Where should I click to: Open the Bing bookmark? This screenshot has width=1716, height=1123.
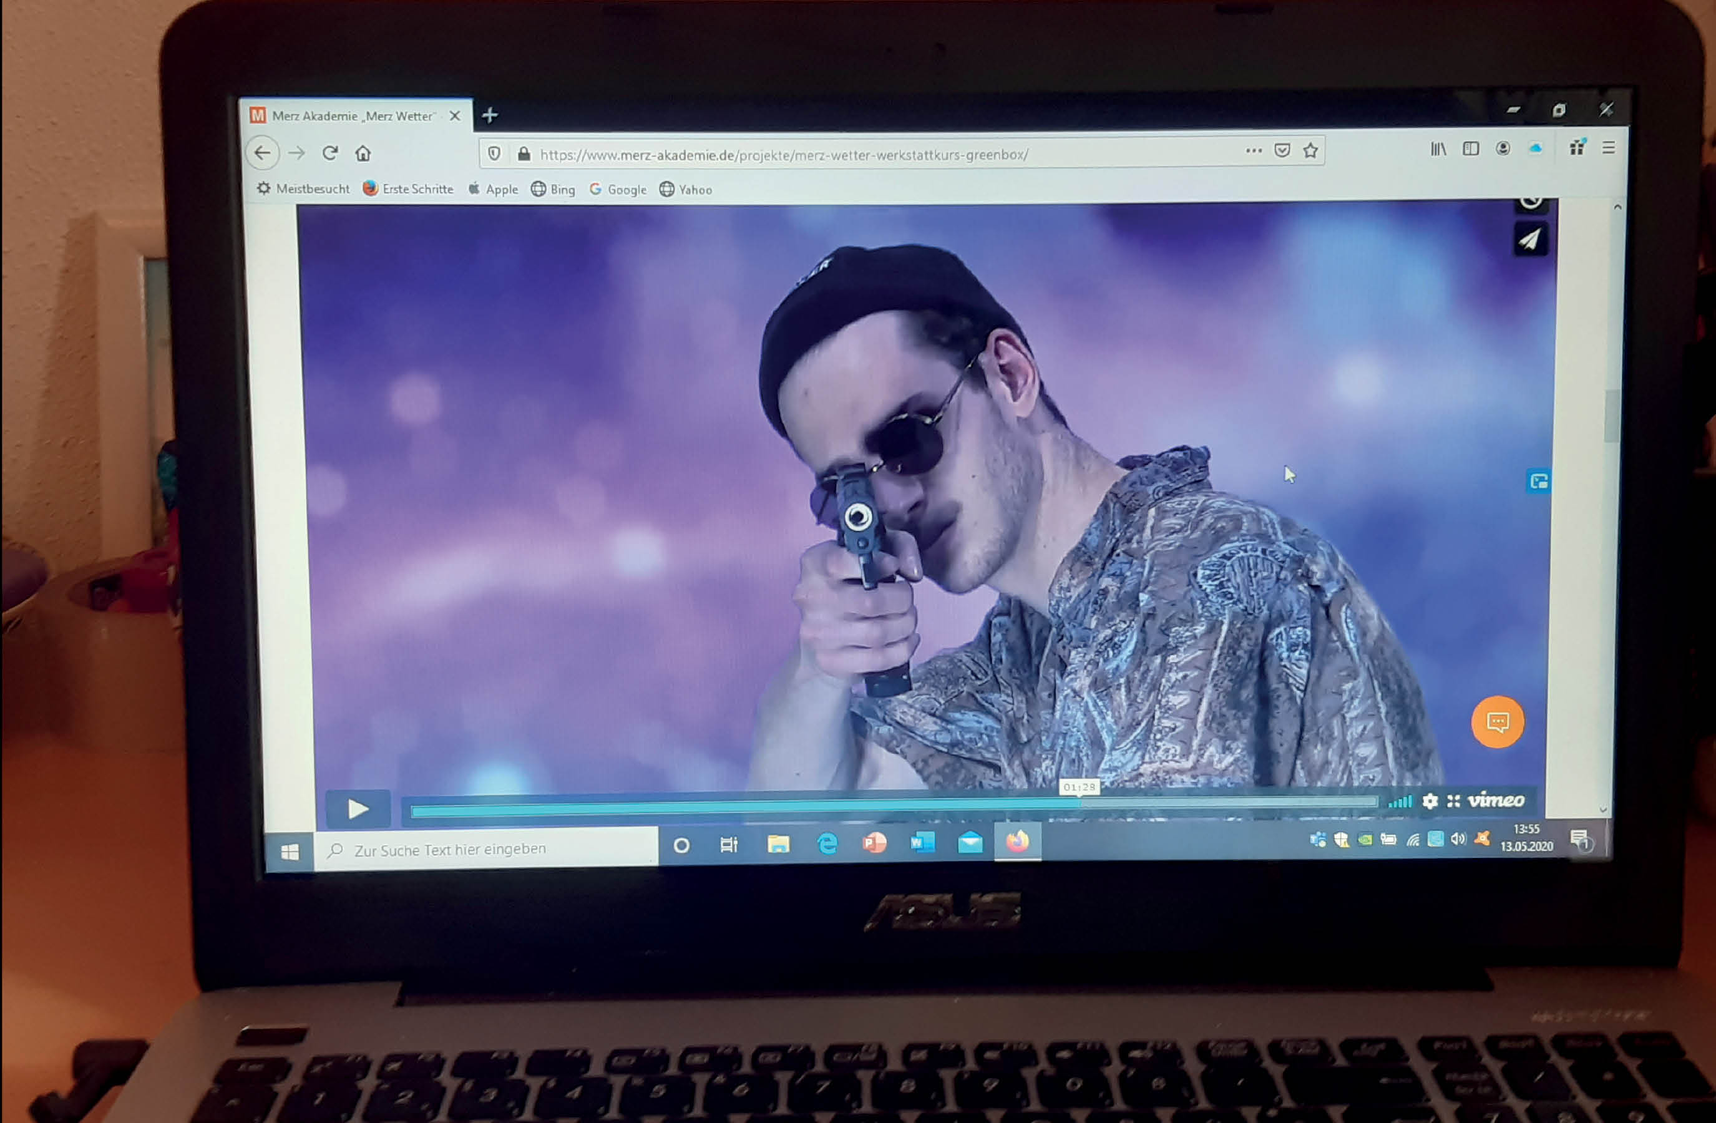[x=553, y=190]
